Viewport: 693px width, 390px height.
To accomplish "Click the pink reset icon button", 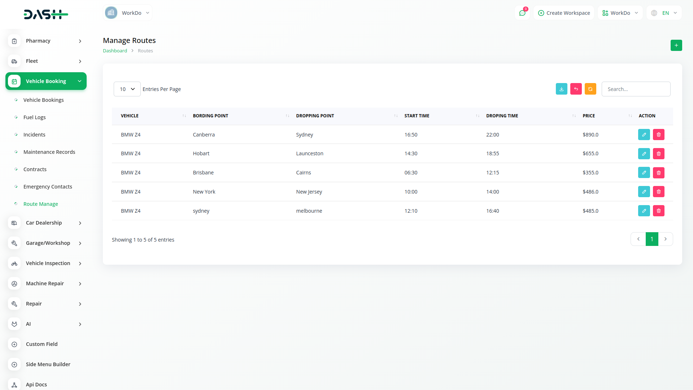I will (x=576, y=89).
